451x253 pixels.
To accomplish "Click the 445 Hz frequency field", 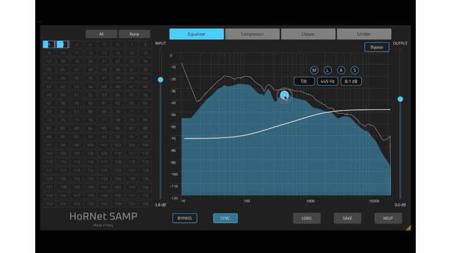I will click(327, 82).
